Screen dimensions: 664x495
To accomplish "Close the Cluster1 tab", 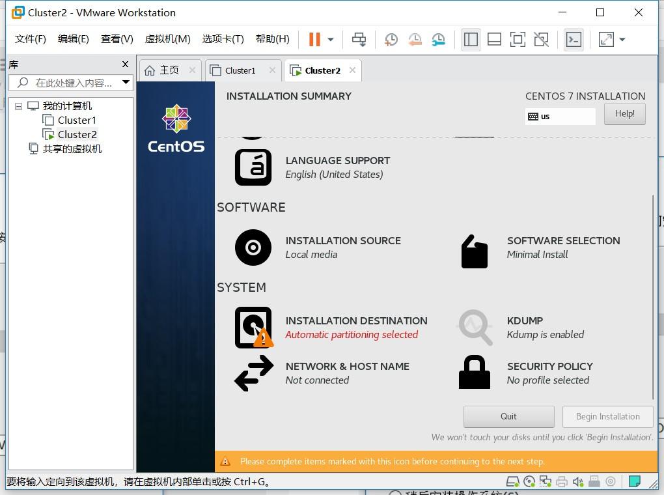I will pos(272,70).
